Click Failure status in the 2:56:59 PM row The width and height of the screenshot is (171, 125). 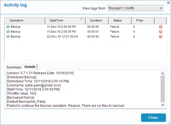tap(115, 27)
